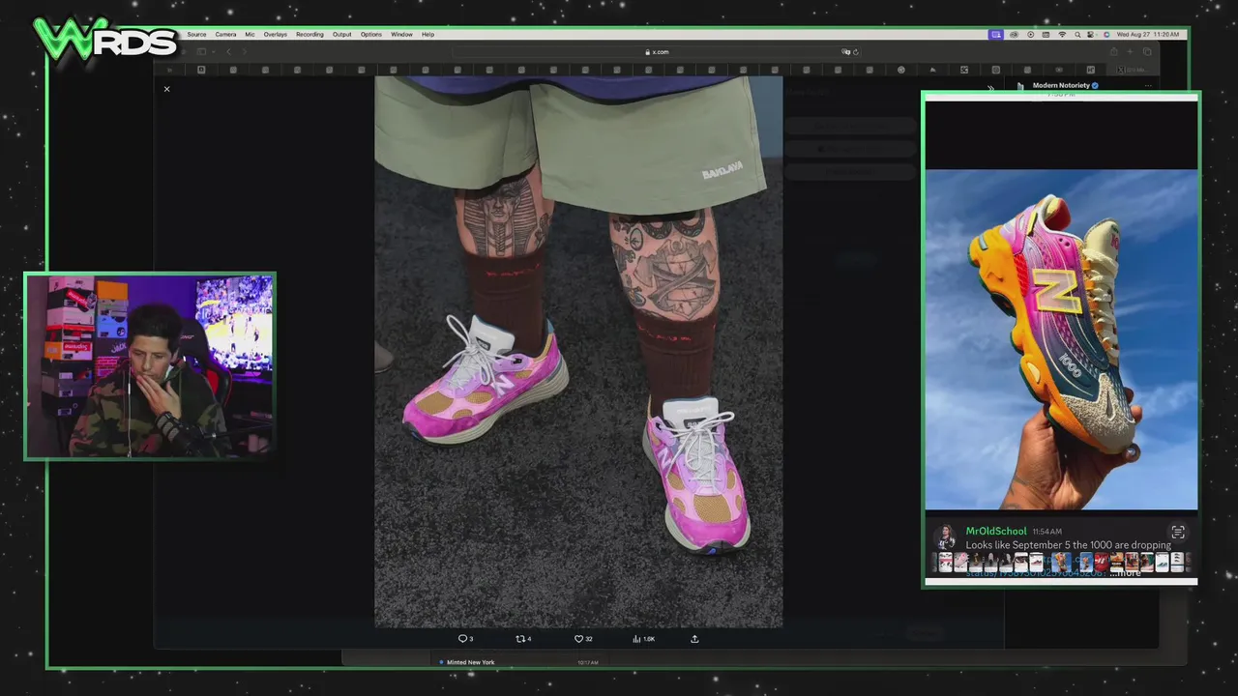This screenshot has width=1238, height=696.
Task: Click MrOldSchool's avatar in the message
Action: pyautogui.click(x=945, y=536)
